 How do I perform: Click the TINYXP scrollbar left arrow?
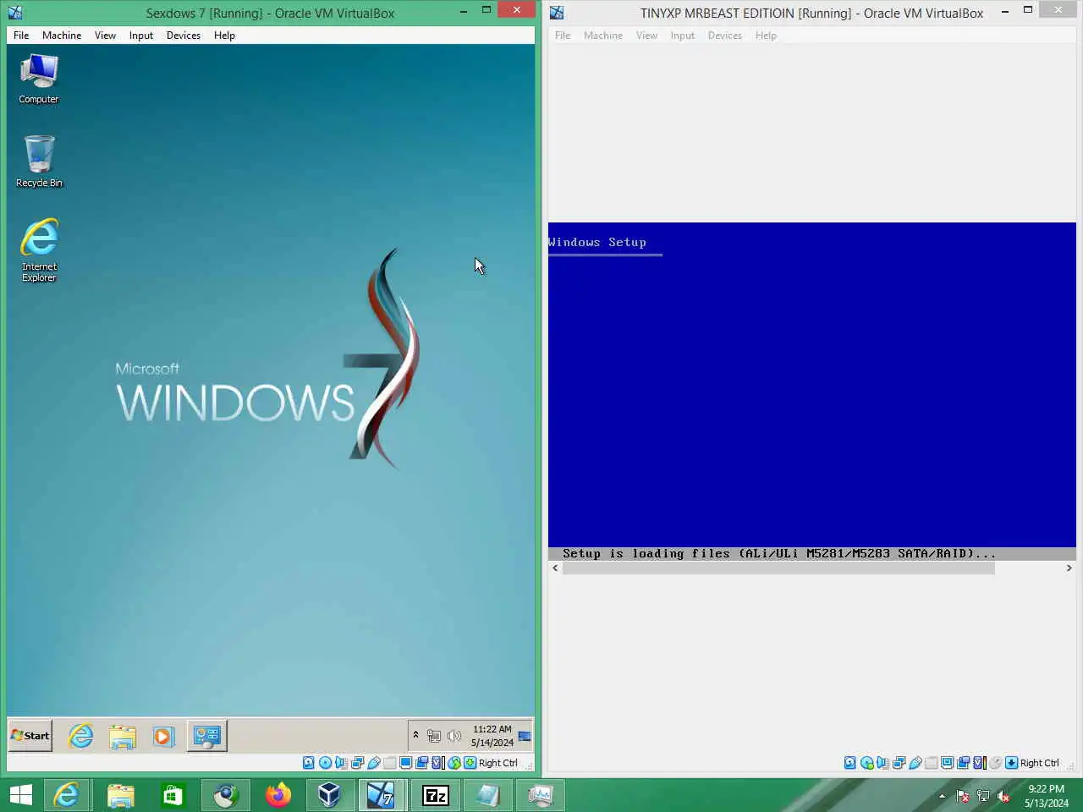click(x=555, y=568)
